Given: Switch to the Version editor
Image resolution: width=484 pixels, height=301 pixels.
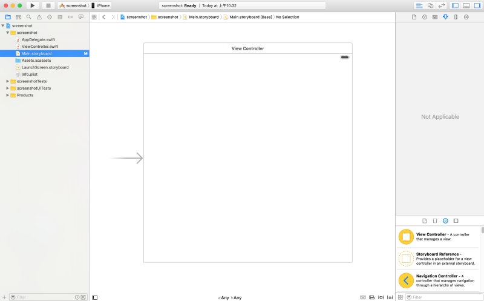Looking at the screenshot, I should click(441, 5).
